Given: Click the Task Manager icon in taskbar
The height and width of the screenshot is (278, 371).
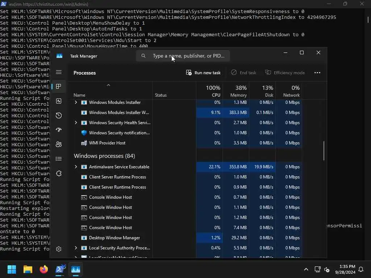Looking at the screenshot, I should (x=76, y=269).
